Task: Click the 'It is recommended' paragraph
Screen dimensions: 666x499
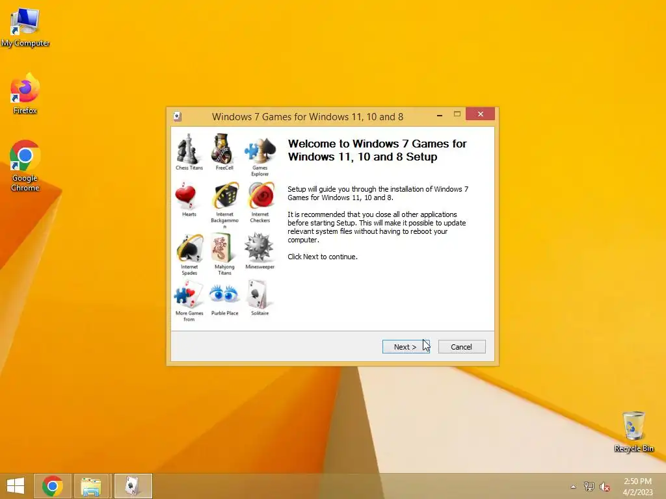Action: pyautogui.click(x=377, y=227)
